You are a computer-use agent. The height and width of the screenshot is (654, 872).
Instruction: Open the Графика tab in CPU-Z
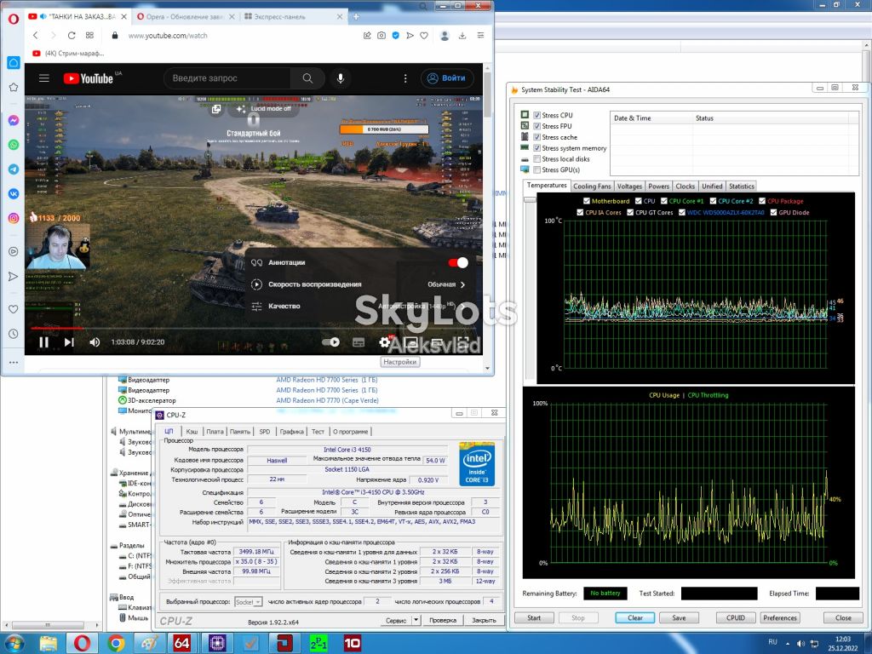pyautogui.click(x=291, y=432)
